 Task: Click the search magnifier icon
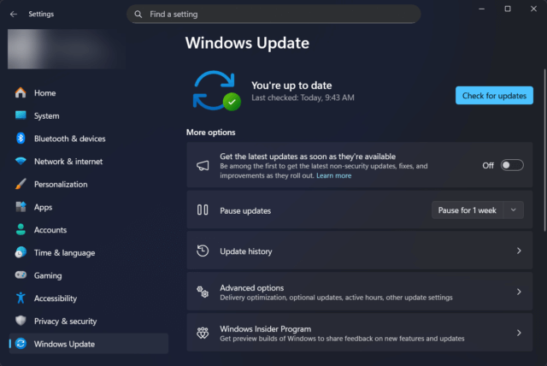click(138, 14)
